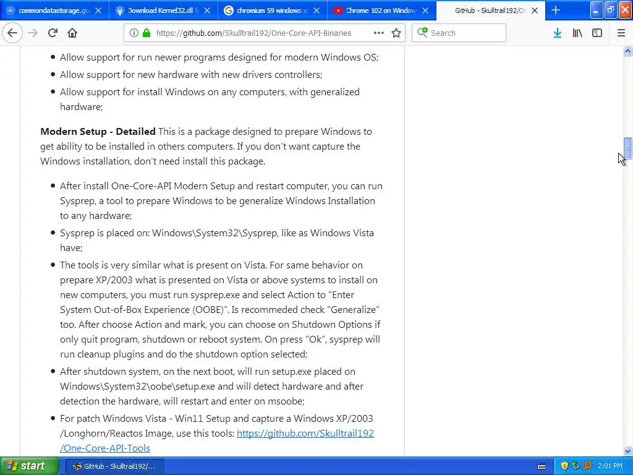Close the GitHub Skulltrail192 tab
The height and width of the screenshot is (475, 633).
point(535,11)
